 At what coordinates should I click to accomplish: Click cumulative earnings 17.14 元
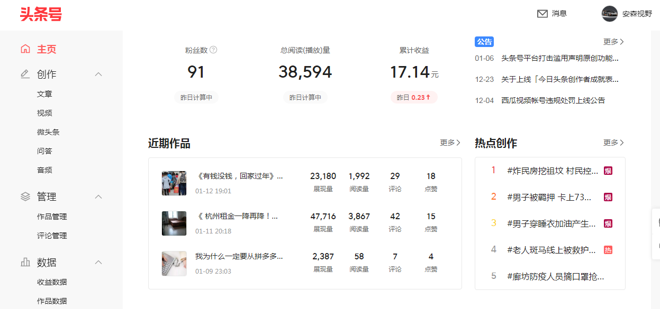414,72
